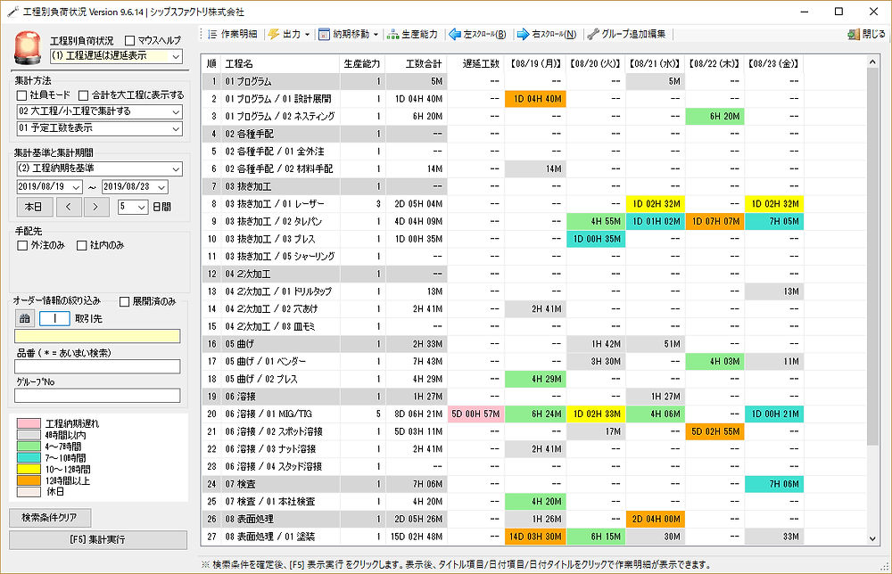Click the 左スクロール(B) toolbar label

coord(484,34)
